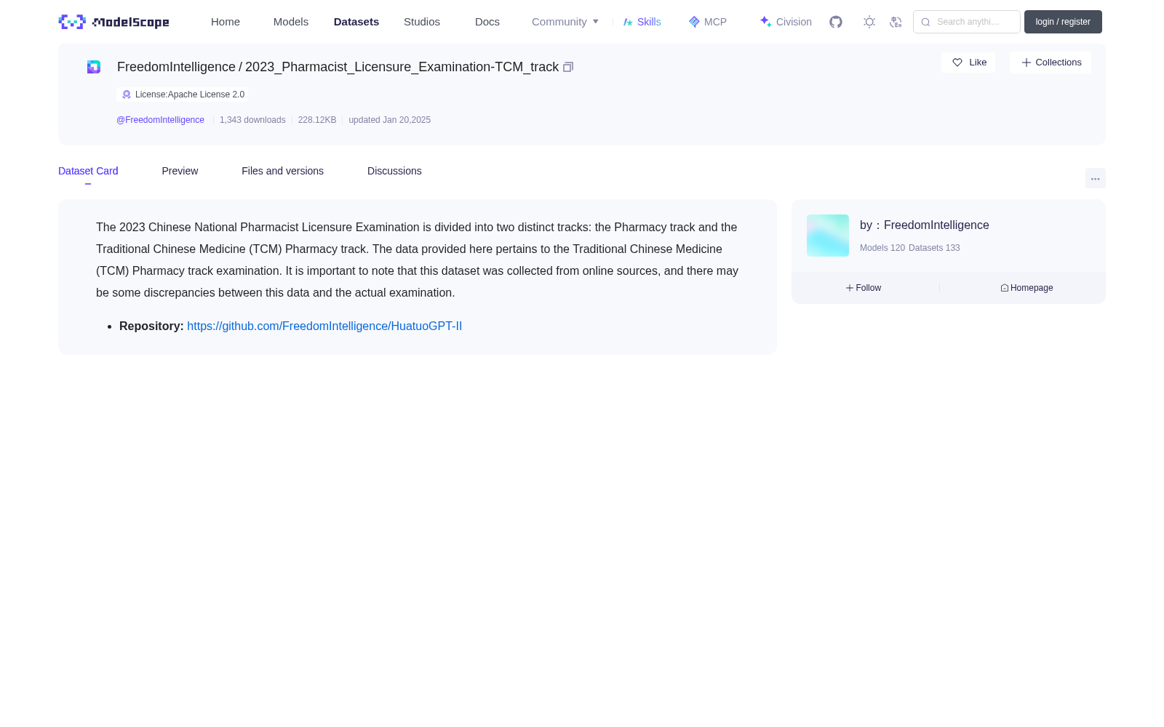Open the Datasets menu item
Image resolution: width=1164 pixels, height=727 pixels.
356,22
